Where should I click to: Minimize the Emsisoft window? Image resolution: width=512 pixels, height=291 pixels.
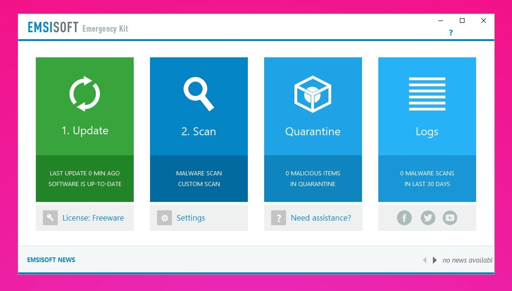click(441, 21)
